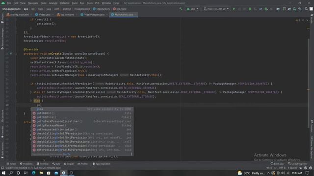Open the Tools menu
The image size is (314, 176).
(89, 3)
